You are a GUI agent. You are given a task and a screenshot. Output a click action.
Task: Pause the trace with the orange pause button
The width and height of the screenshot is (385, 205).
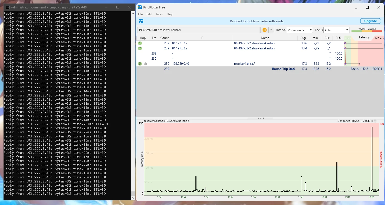tap(265, 30)
